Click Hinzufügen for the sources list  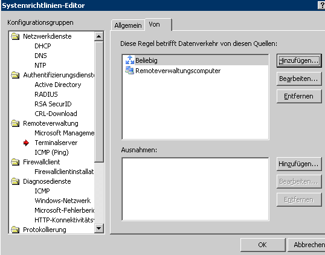299,61
